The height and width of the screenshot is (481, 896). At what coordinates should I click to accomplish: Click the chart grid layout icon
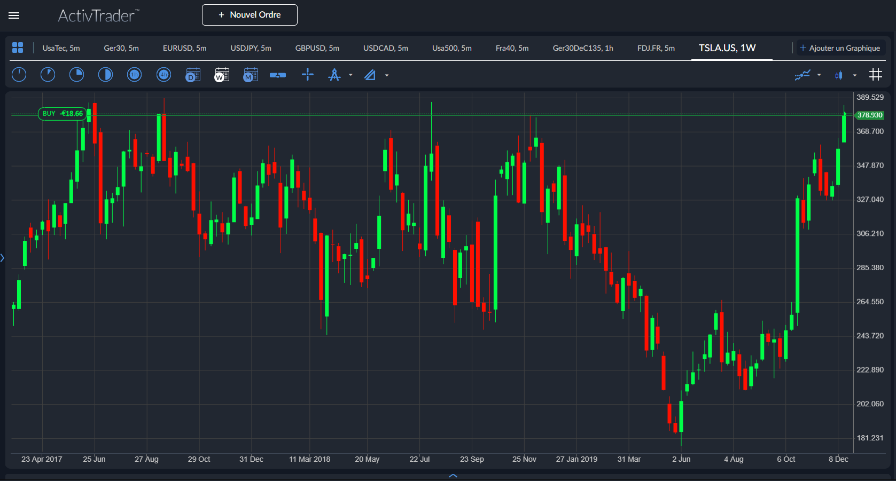click(x=18, y=48)
